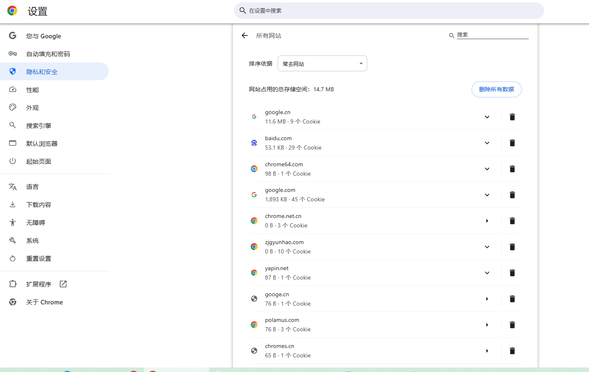This screenshot has width=589, height=372.
Task: Expand the google.com entry chevron
Action: pos(487,195)
